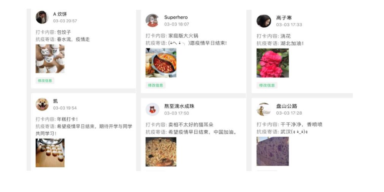The height and width of the screenshot is (192, 384).
Task: Click the username 熬至滴水成珠
Action: [179, 106]
